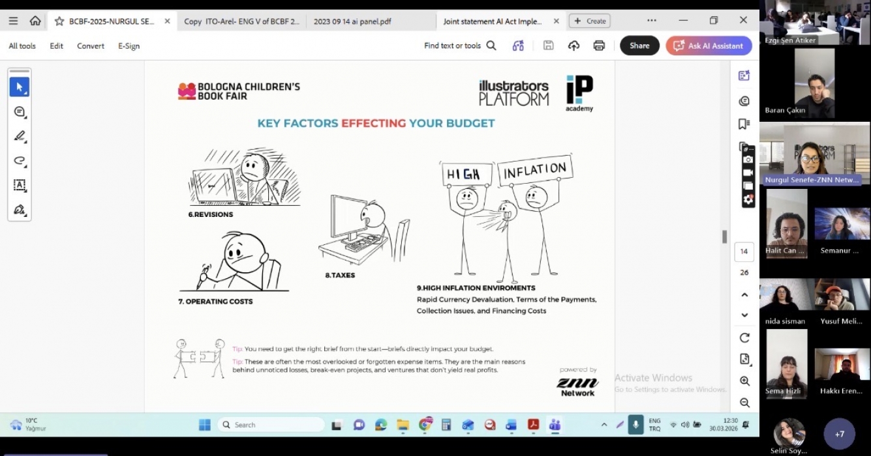Switch to the 2023 09 14 ai panel.pdf tab
This screenshot has width=871, height=456.
coord(352,21)
